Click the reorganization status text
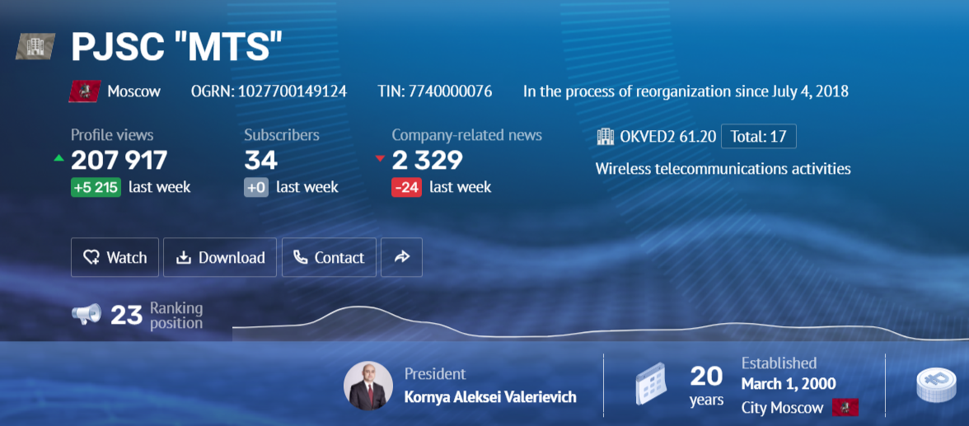The width and height of the screenshot is (969, 426). [x=686, y=91]
